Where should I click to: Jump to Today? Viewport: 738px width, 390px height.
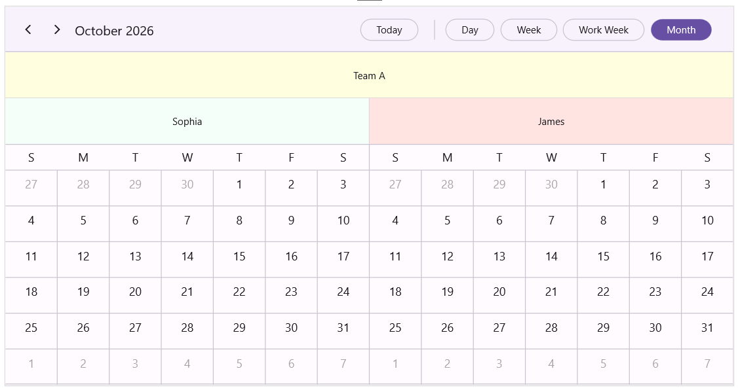(x=389, y=29)
